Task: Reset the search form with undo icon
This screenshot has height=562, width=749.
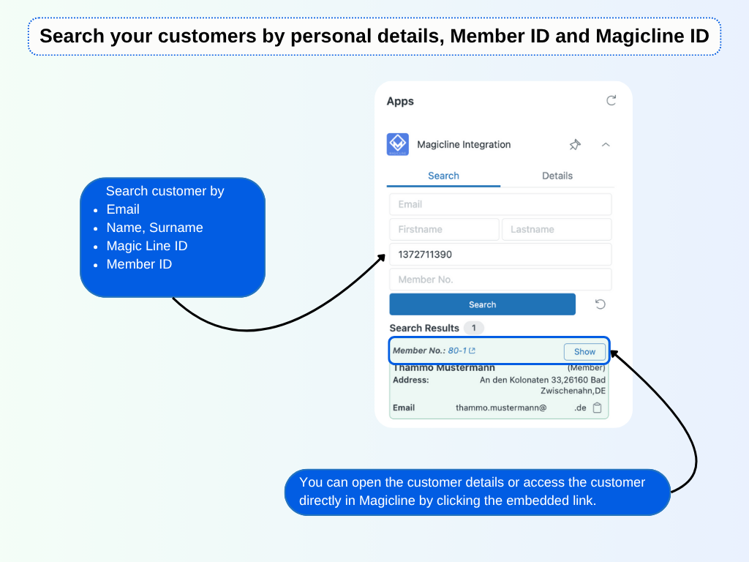Action: (x=601, y=304)
